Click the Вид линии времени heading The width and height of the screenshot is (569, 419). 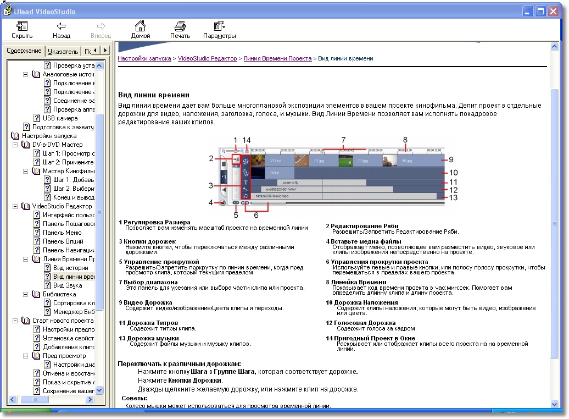tap(153, 95)
